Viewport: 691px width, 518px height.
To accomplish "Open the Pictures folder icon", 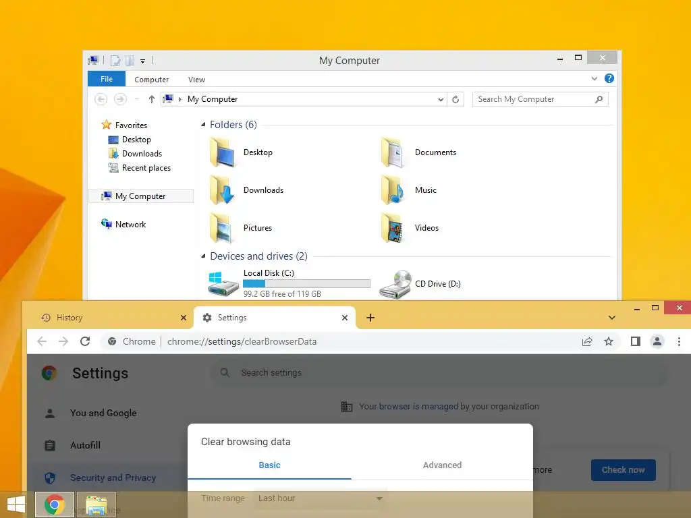I will click(221, 228).
